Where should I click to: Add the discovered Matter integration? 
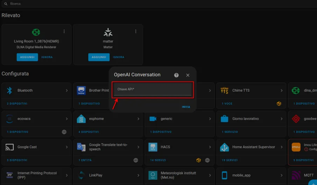click(x=99, y=57)
